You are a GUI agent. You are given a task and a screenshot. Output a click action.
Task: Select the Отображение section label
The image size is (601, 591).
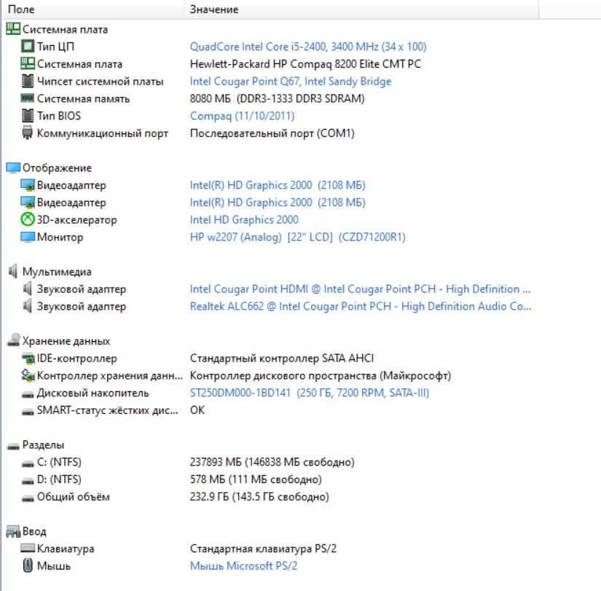(57, 168)
